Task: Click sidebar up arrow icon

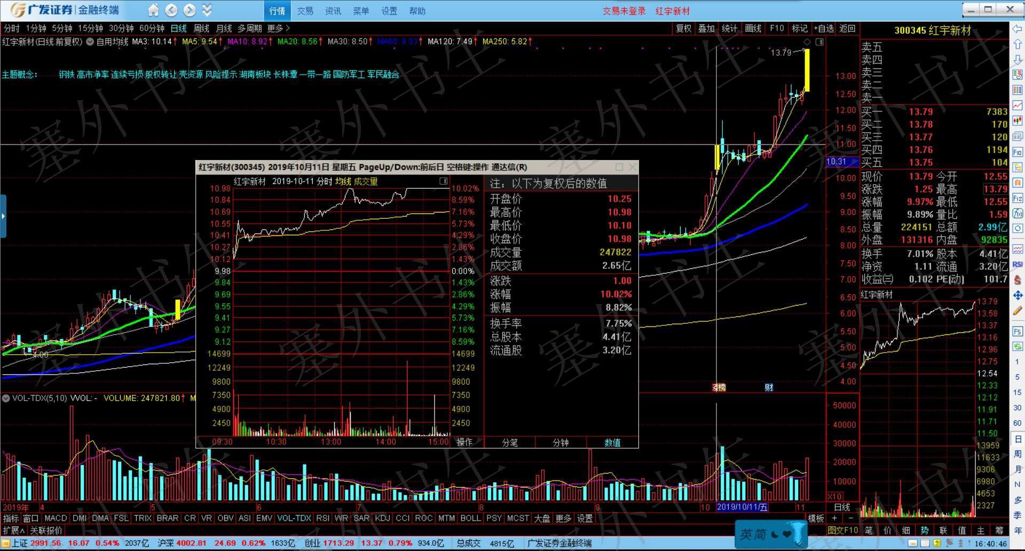Action: coord(1018,44)
